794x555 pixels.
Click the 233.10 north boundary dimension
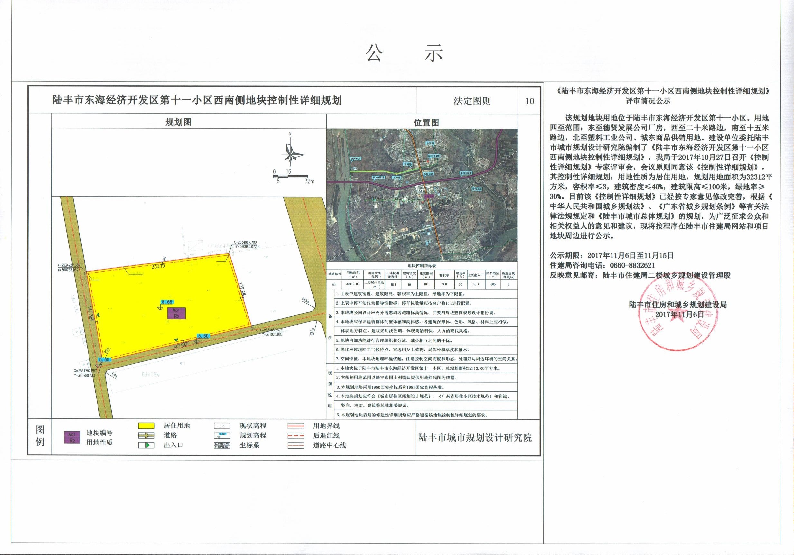click(x=158, y=266)
